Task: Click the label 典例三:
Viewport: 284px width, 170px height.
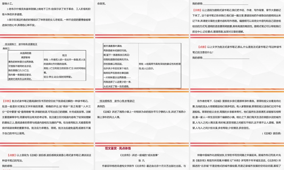Action: point(6,49)
